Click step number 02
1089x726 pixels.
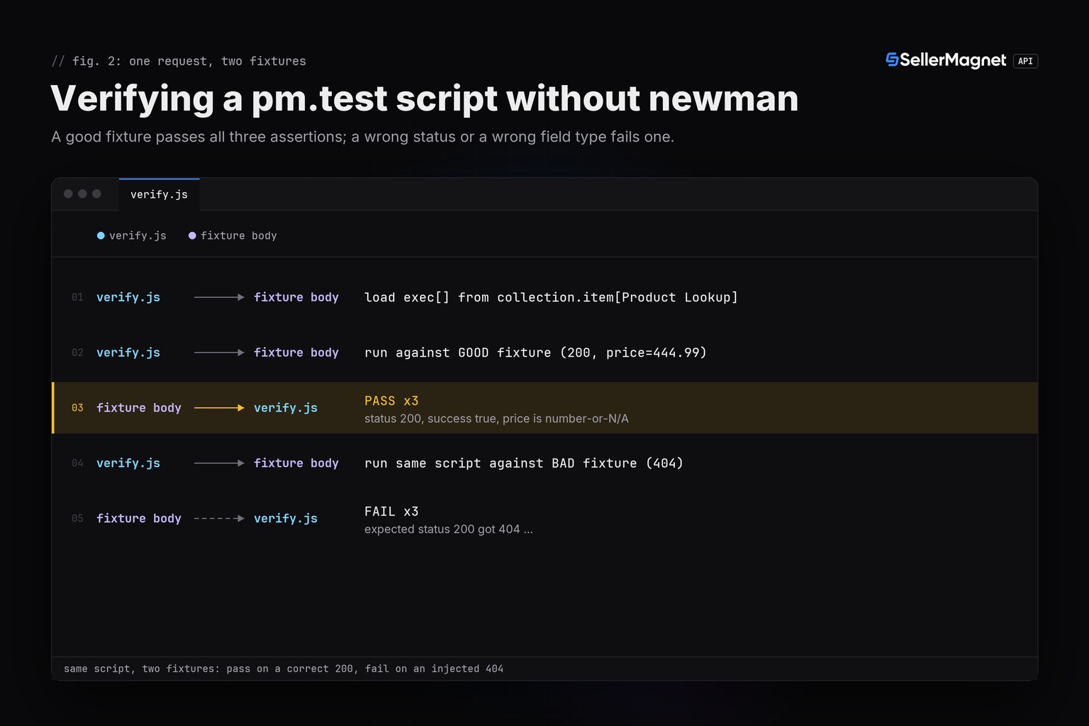77,352
